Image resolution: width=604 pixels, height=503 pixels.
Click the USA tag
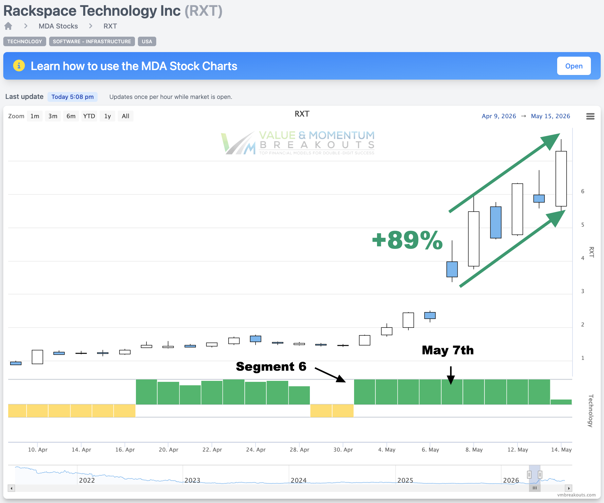coord(147,42)
